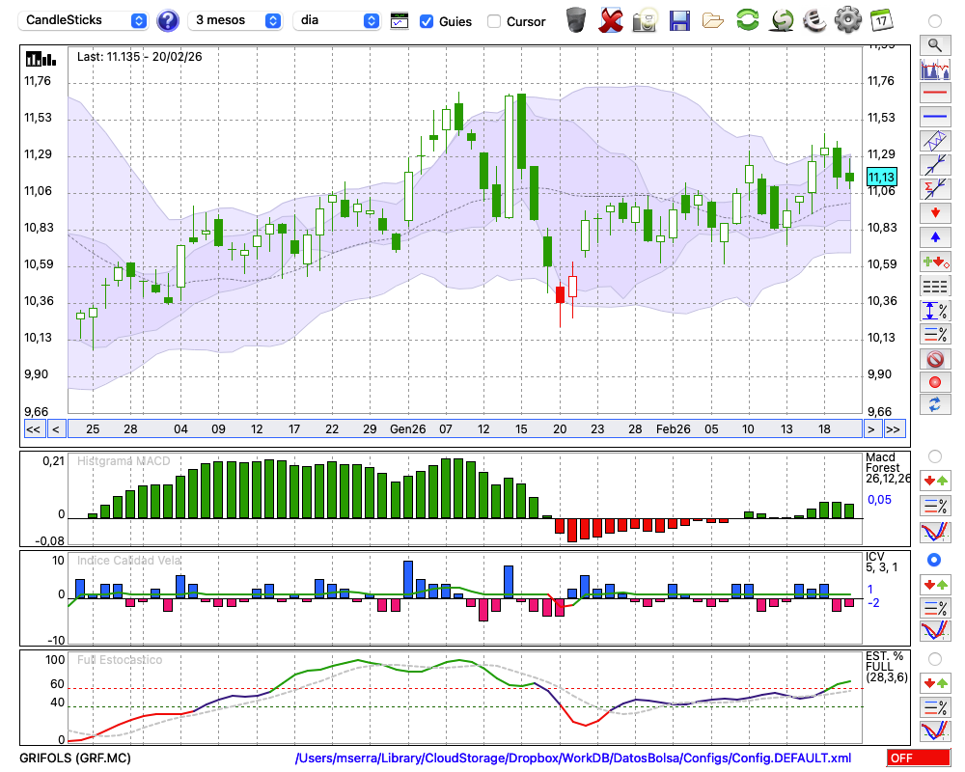Select the MACD panel radio button

pyautogui.click(x=934, y=456)
